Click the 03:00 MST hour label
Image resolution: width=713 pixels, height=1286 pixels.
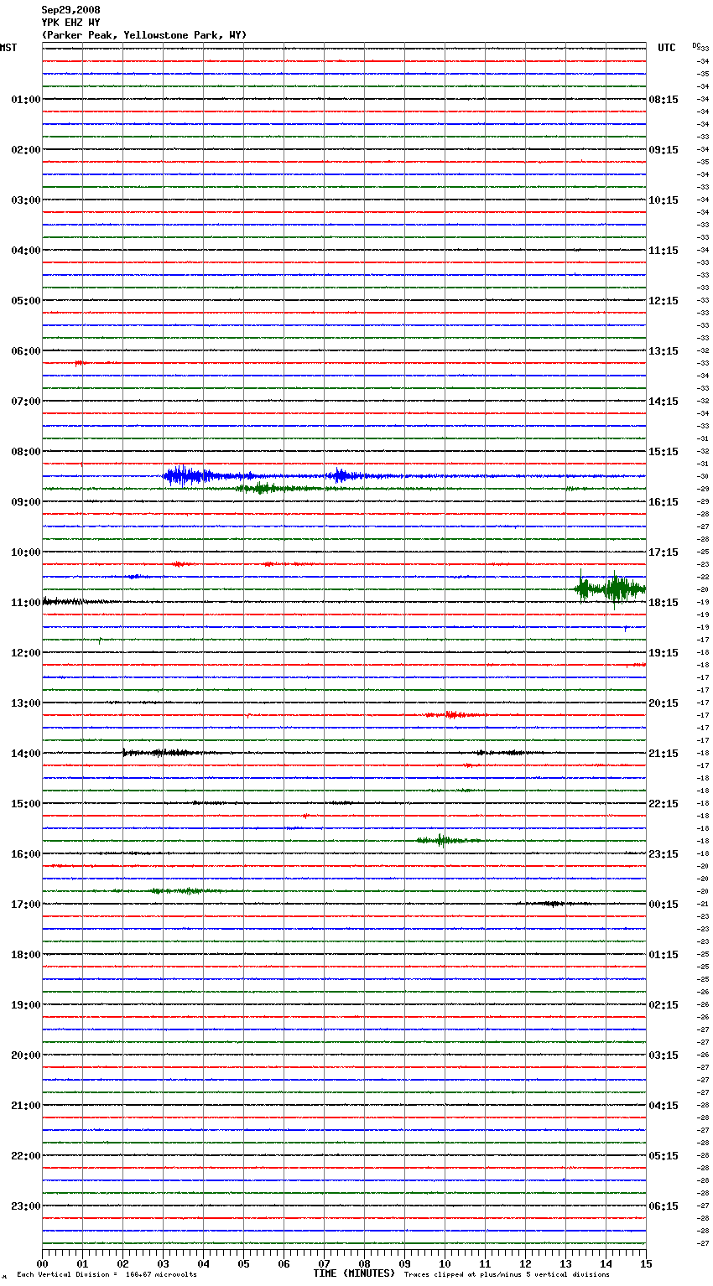click(26, 200)
